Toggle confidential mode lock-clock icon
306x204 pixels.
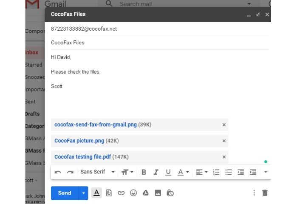click(x=170, y=193)
